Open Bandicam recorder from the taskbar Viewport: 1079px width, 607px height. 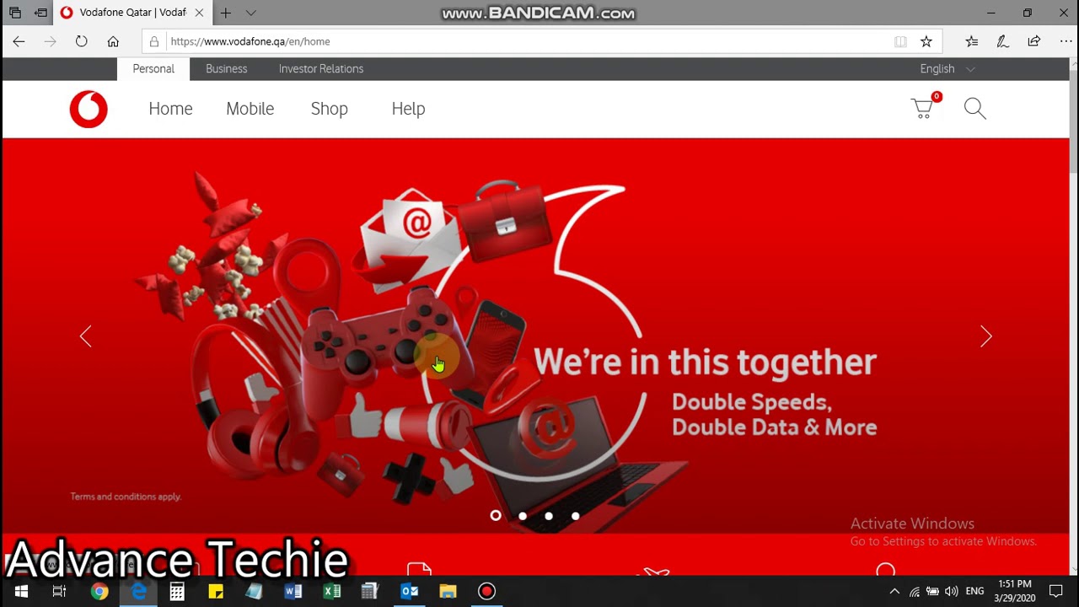486,591
